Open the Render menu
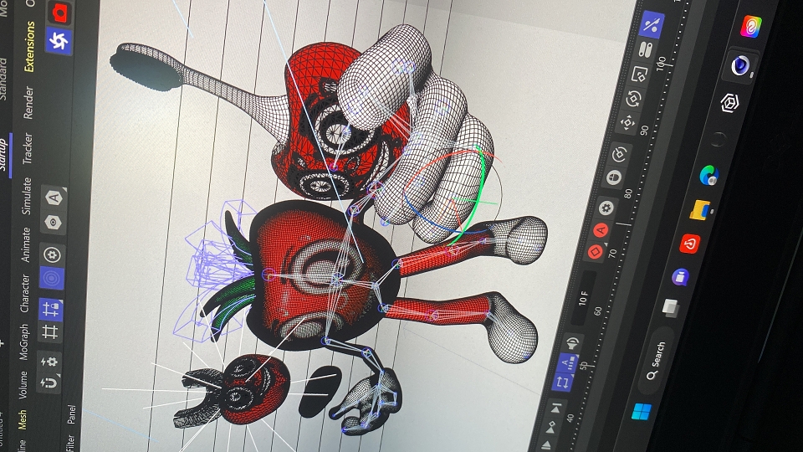 [x=28, y=102]
